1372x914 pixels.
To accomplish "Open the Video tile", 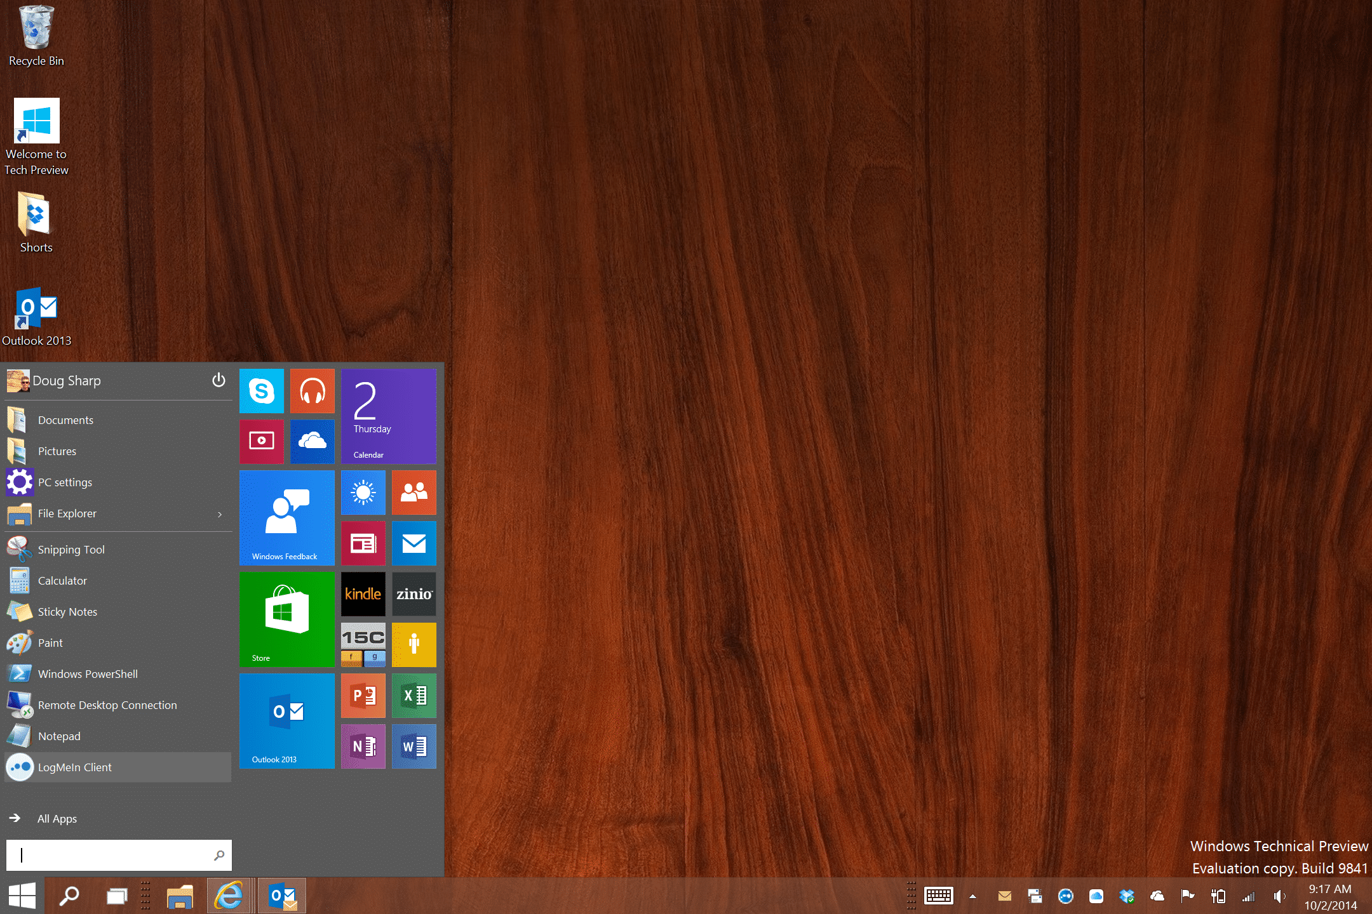I will click(262, 442).
